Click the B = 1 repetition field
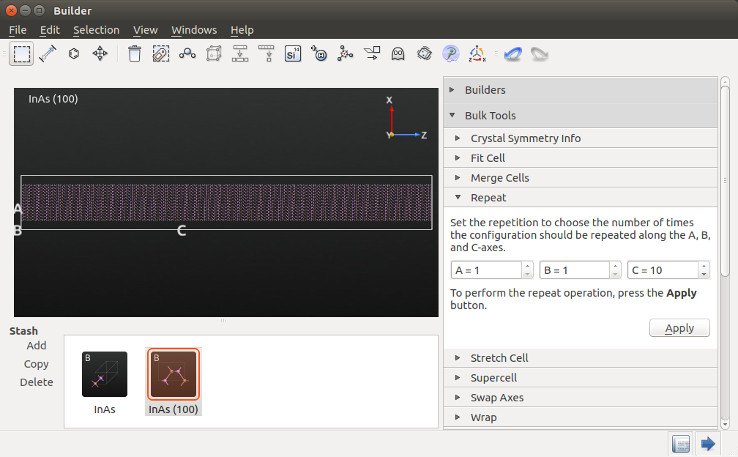This screenshot has width=738, height=457. (575, 270)
